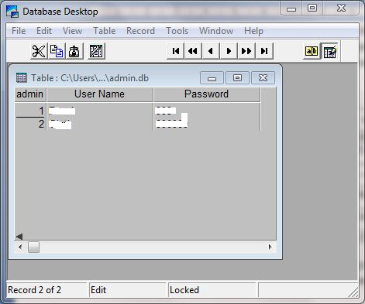Image resolution: width=365 pixels, height=304 pixels.
Task: Select record row number 1
Action: pos(30,111)
